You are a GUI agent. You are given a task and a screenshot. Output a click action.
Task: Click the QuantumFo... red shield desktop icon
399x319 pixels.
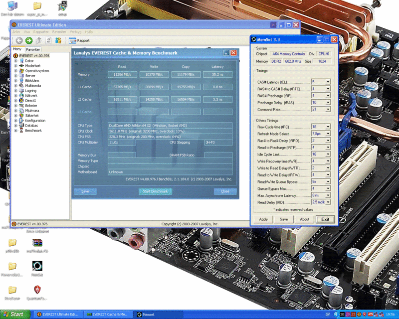click(x=37, y=290)
